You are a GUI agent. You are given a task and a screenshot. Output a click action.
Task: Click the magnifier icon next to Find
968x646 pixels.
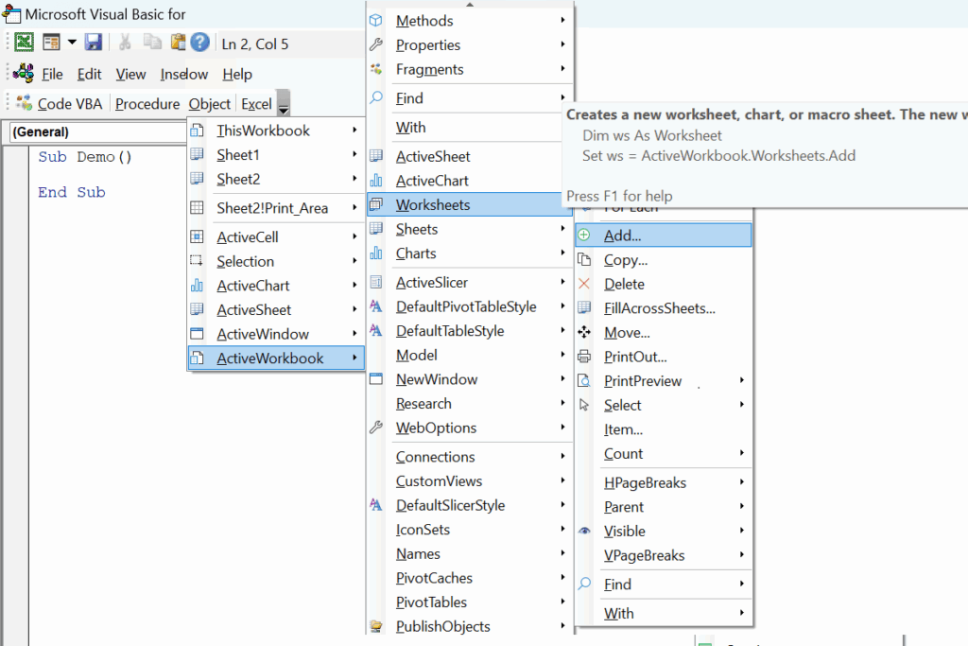[375, 97]
